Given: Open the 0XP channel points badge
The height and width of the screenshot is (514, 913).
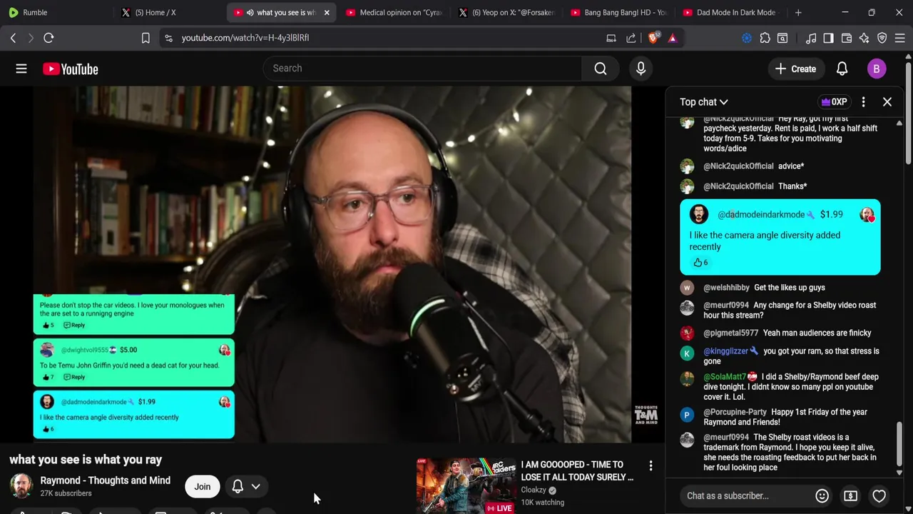Looking at the screenshot, I should tap(834, 102).
